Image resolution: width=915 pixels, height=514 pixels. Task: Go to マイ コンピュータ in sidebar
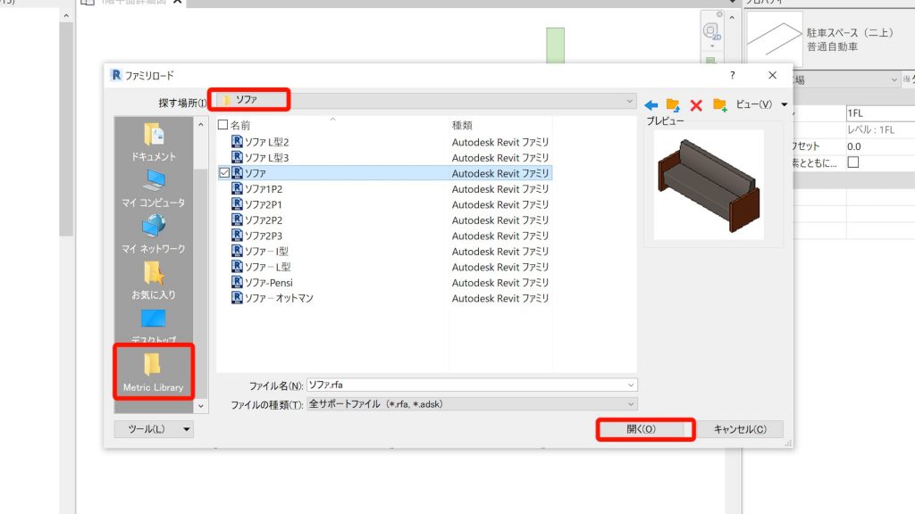tap(154, 188)
